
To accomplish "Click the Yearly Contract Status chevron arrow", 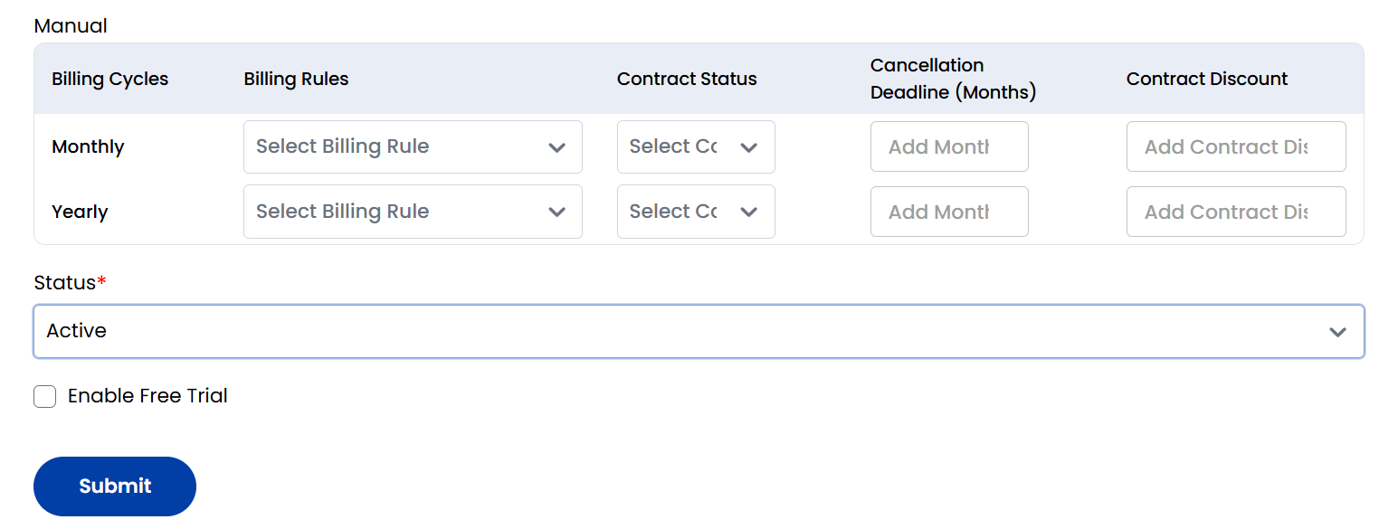I will [748, 212].
